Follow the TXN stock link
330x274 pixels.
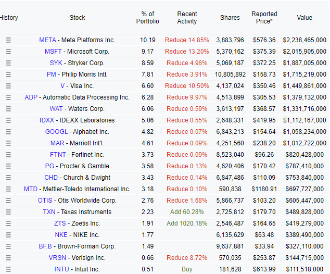click(x=49, y=212)
